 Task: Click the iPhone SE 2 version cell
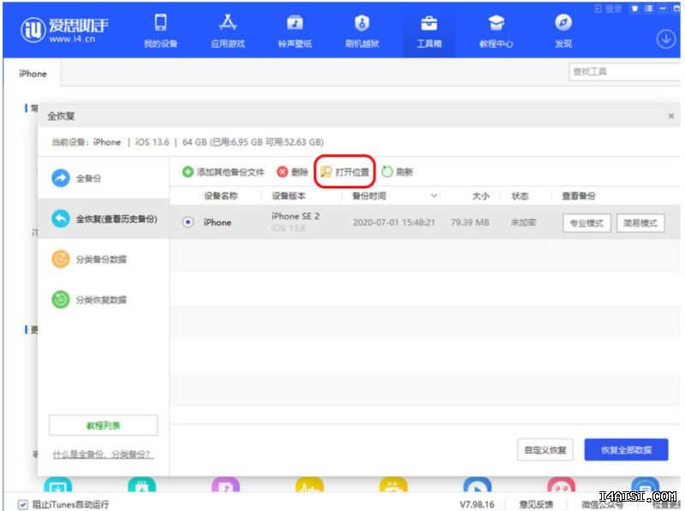click(x=295, y=217)
